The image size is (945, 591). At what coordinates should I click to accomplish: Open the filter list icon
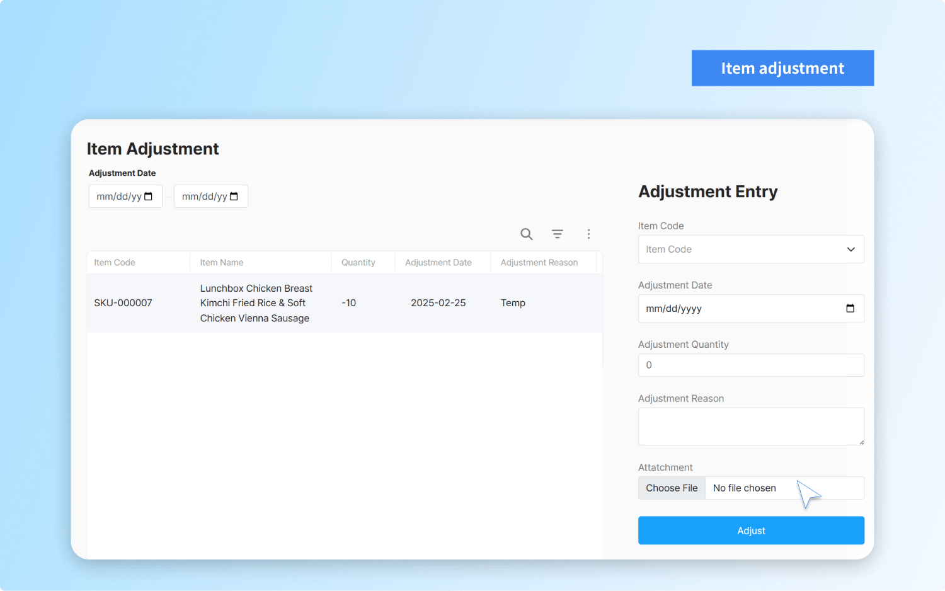tap(558, 234)
